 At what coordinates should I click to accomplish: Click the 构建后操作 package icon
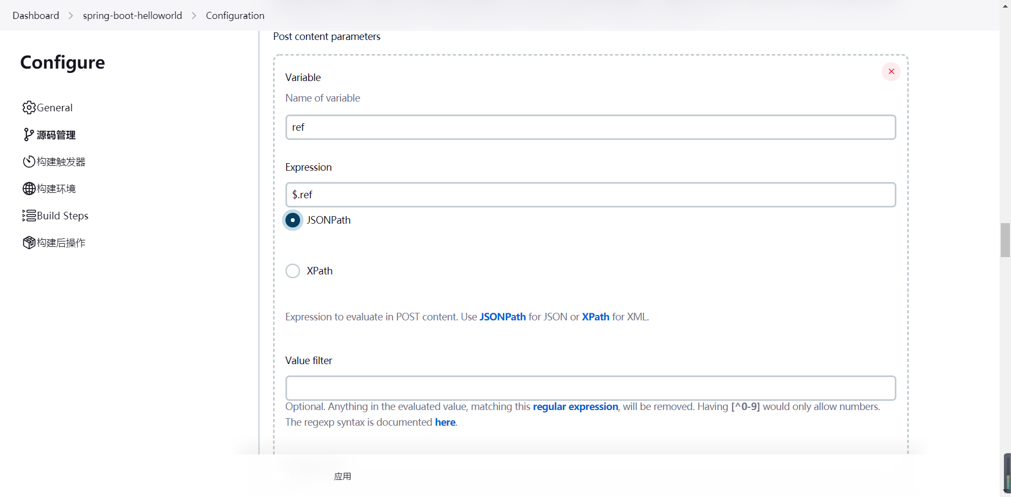(x=29, y=243)
